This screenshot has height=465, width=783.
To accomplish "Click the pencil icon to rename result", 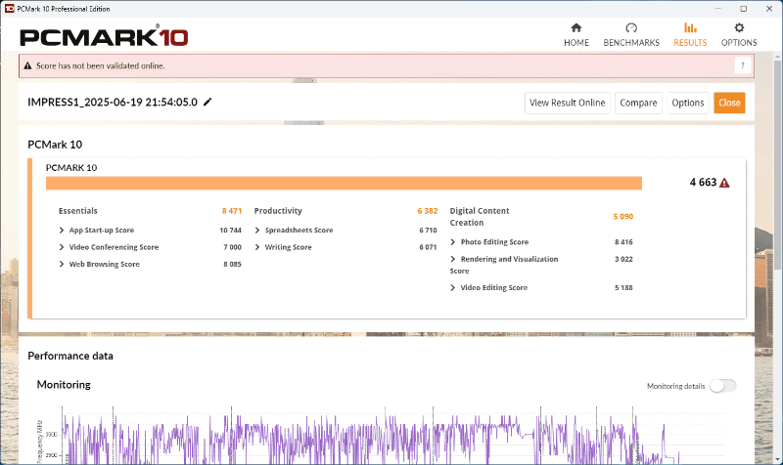I will pos(207,103).
